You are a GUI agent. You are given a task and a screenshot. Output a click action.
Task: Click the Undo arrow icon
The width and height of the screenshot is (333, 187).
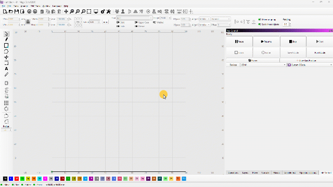29,11
